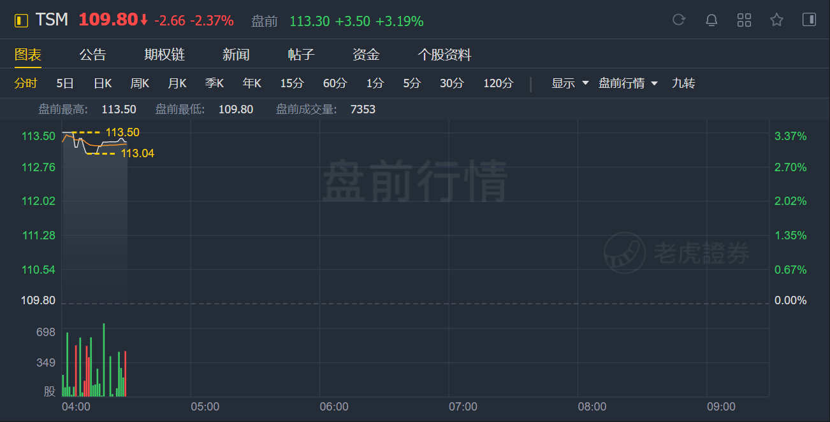Click the refresh quote icon
Screen dimensions: 830x422
coord(679,20)
